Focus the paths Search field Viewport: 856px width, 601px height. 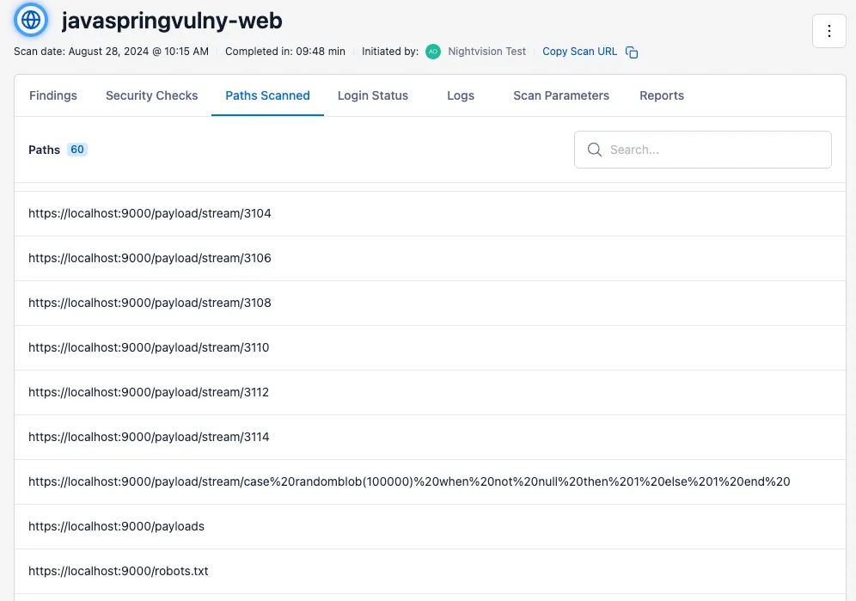click(x=703, y=150)
